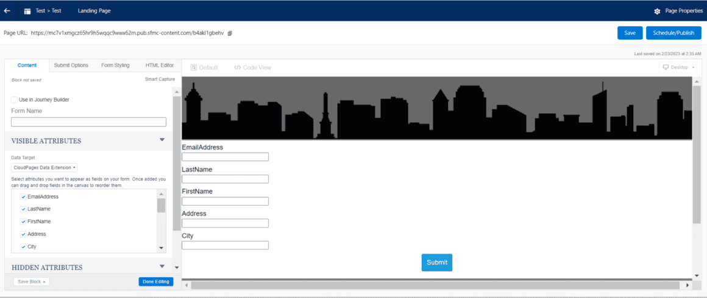Viewport: 707px width, 298px height.
Task: Collapse the Visible Attributes section
Action: (162, 140)
